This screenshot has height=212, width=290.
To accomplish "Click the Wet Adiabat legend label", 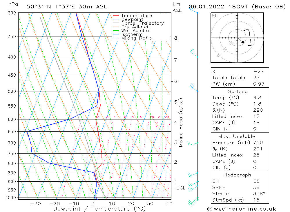I will [136, 31].
